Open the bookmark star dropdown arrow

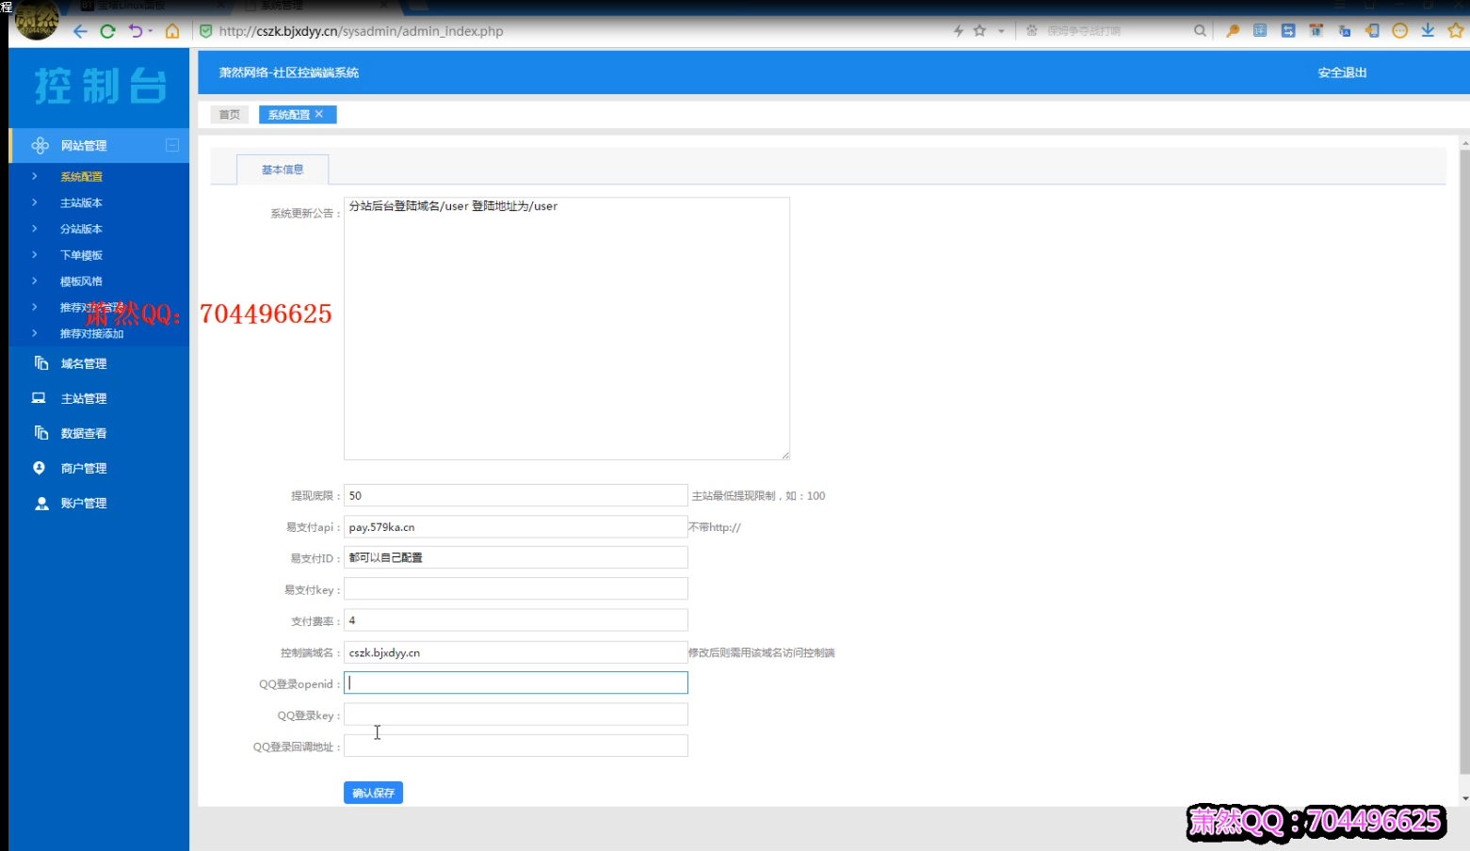pyautogui.click(x=1001, y=31)
